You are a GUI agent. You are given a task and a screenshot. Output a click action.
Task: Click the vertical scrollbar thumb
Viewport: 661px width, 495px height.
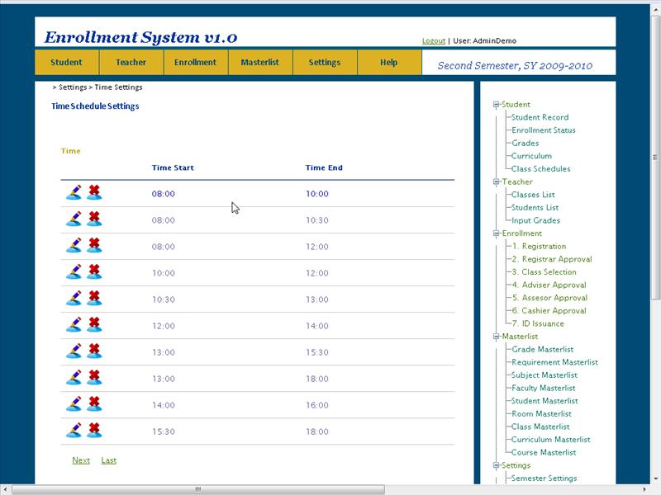pyautogui.click(x=655, y=158)
